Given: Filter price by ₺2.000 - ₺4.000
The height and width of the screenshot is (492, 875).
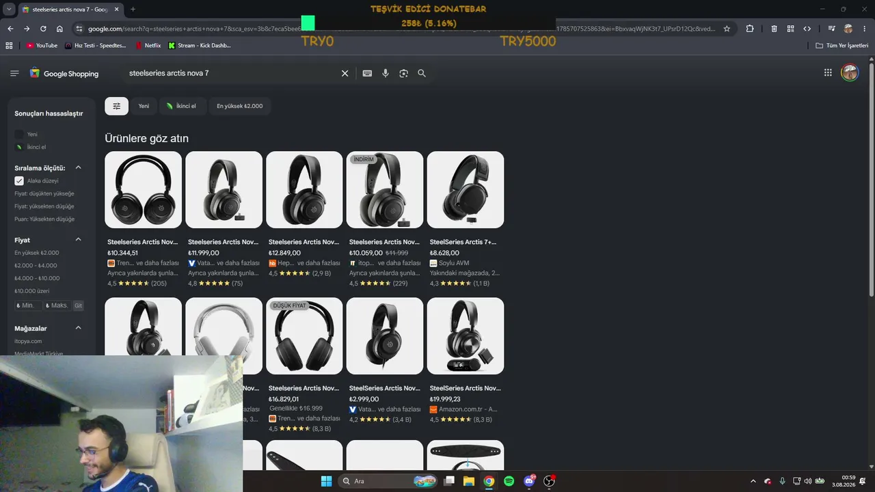Looking at the screenshot, I should point(36,265).
